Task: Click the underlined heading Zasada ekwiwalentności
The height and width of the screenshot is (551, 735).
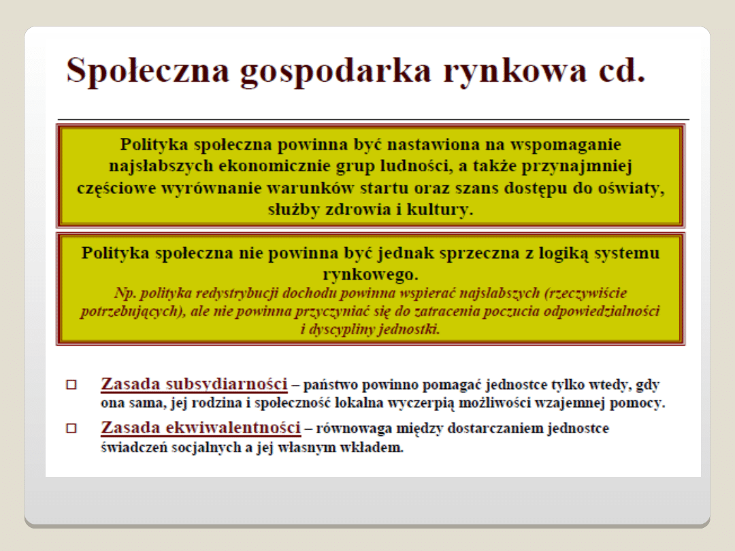Action: 201,428
